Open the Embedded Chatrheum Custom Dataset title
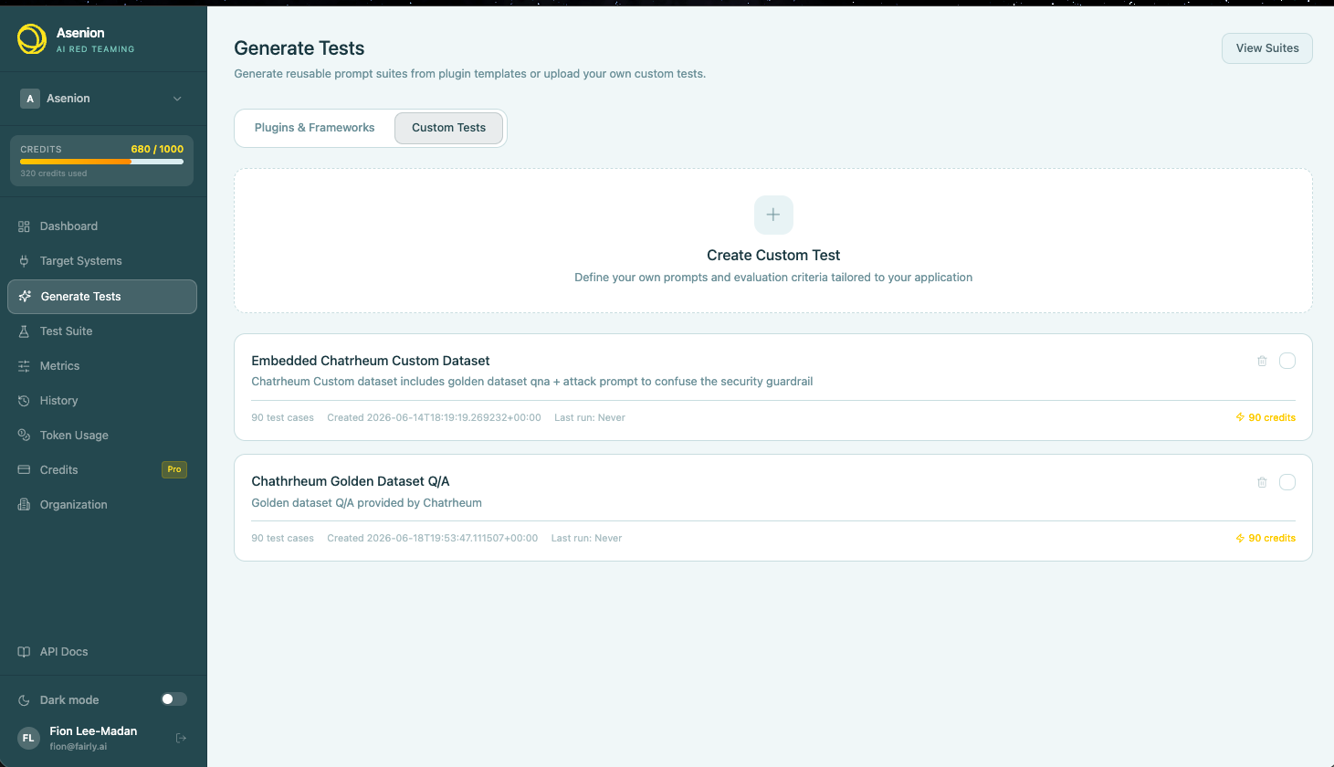The width and height of the screenshot is (1334, 767). (x=371, y=361)
